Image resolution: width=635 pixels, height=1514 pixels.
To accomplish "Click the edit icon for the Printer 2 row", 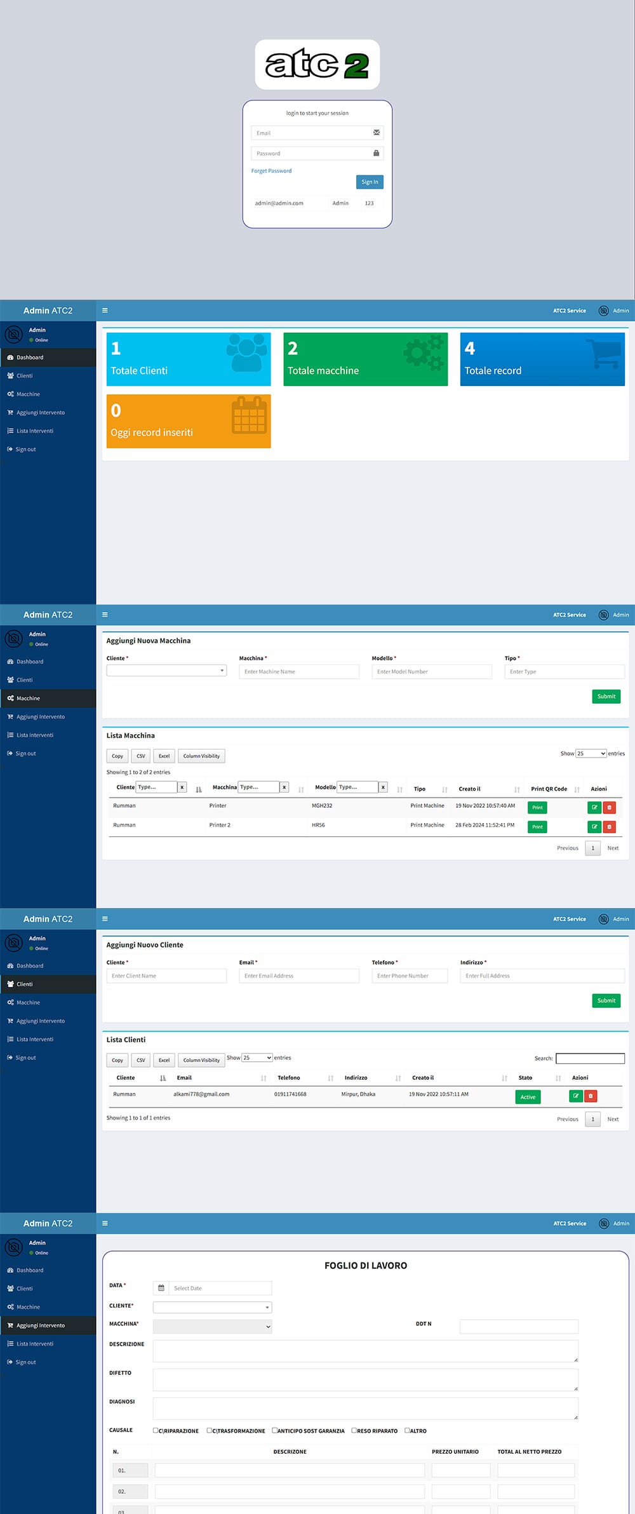I will [594, 827].
